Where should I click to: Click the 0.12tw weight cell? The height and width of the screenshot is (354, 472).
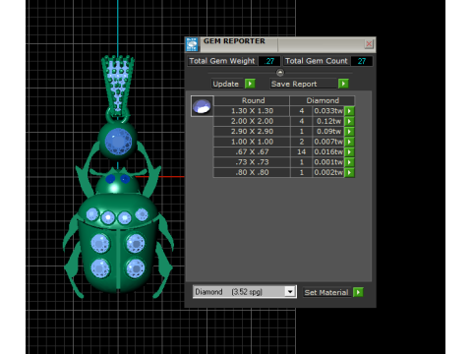click(328, 121)
